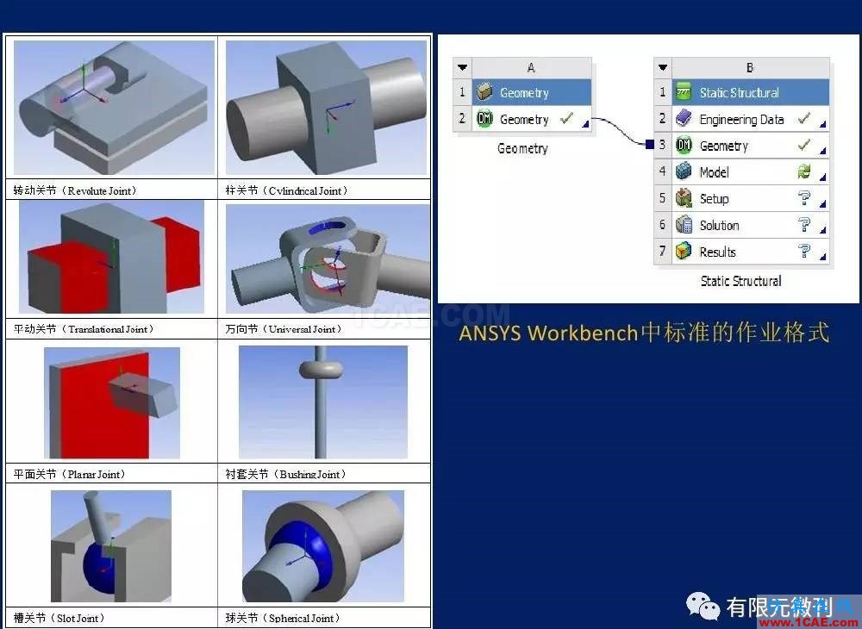Click the "Geometry" label in row A2

tap(524, 119)
